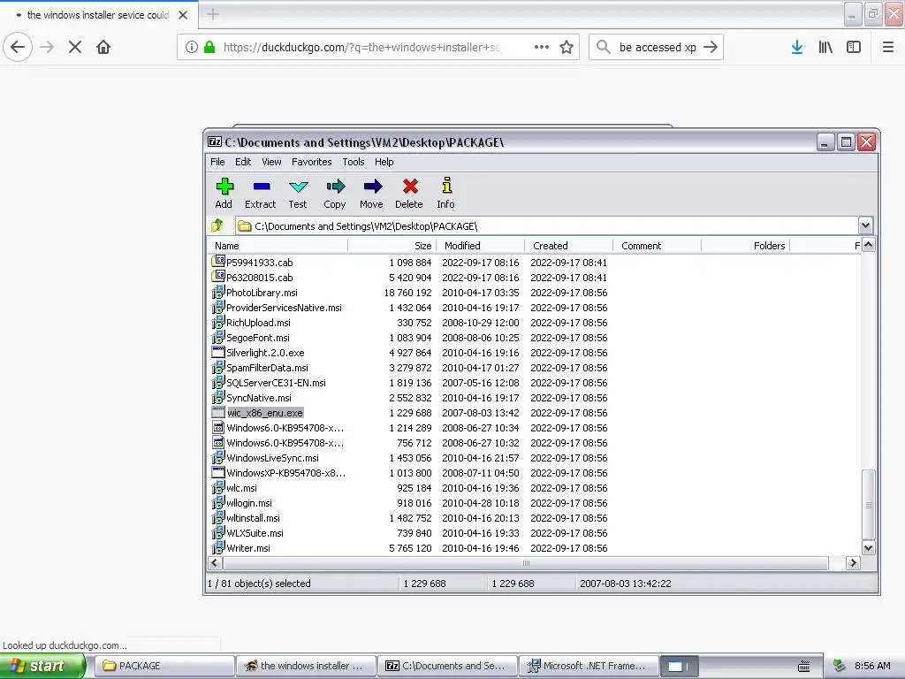Open a new Firefox tab
Screen dimensions: 905x679
(x=213, y=14)
